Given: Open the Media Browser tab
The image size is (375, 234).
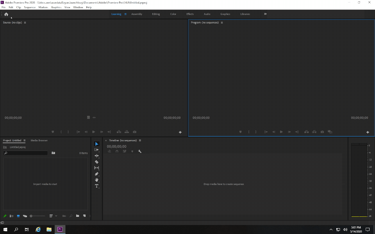Looking at the screenshot, I should pyautogui.click(x=39, y=140).
